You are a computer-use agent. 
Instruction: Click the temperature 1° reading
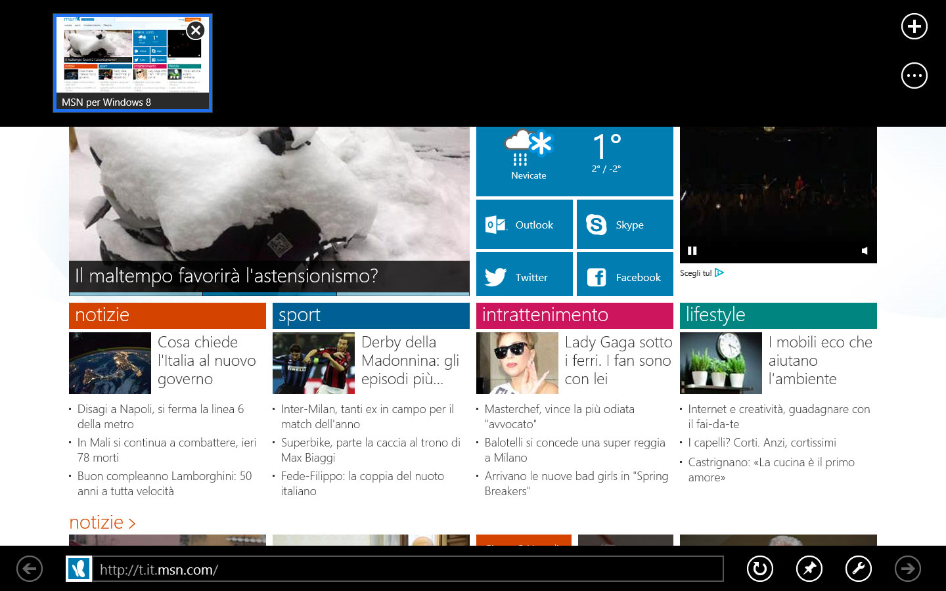[606, 146]
